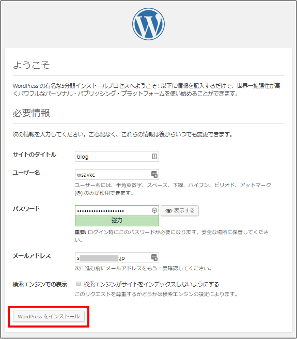
Task: Click the ユーザー名 label
Action: coord(26,173)
